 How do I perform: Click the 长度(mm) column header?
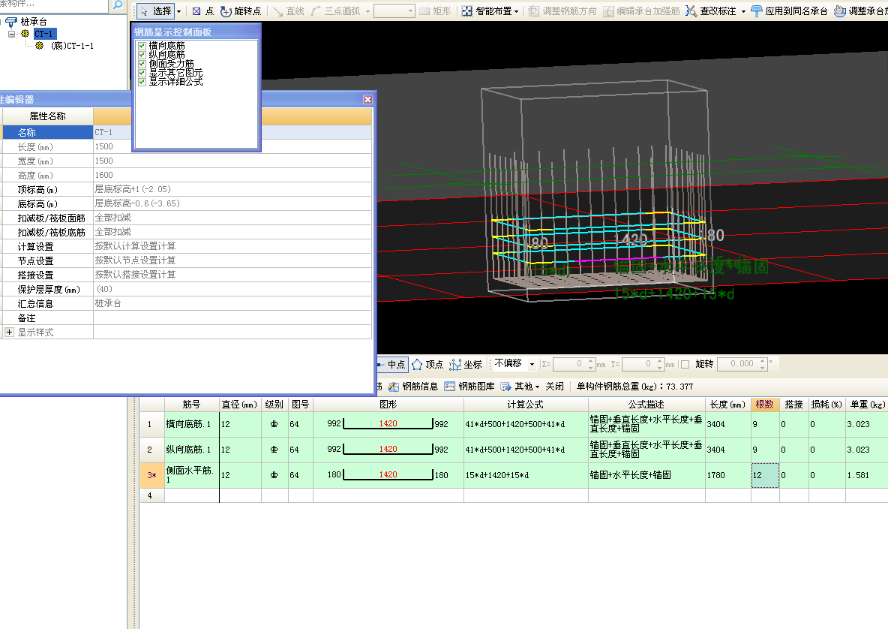point(727,404)
